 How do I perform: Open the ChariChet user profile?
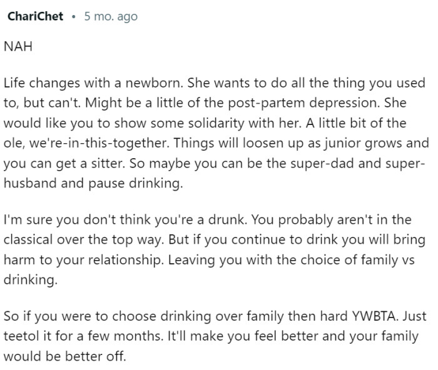(35, 16)
